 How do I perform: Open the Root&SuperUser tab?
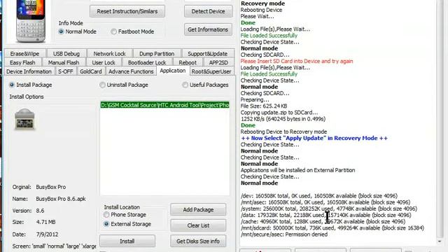click(x=211, y=71)
